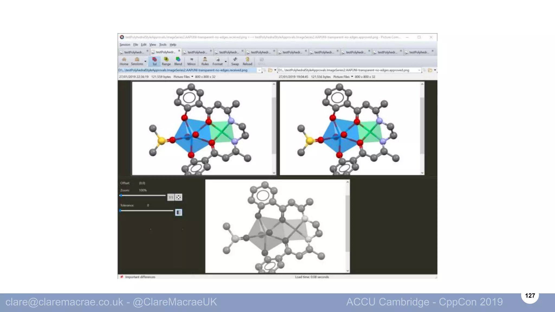The width and height of the screenshot is (555, 312).
Task: Click the Home toolbar icon
Action: point(124,61)
